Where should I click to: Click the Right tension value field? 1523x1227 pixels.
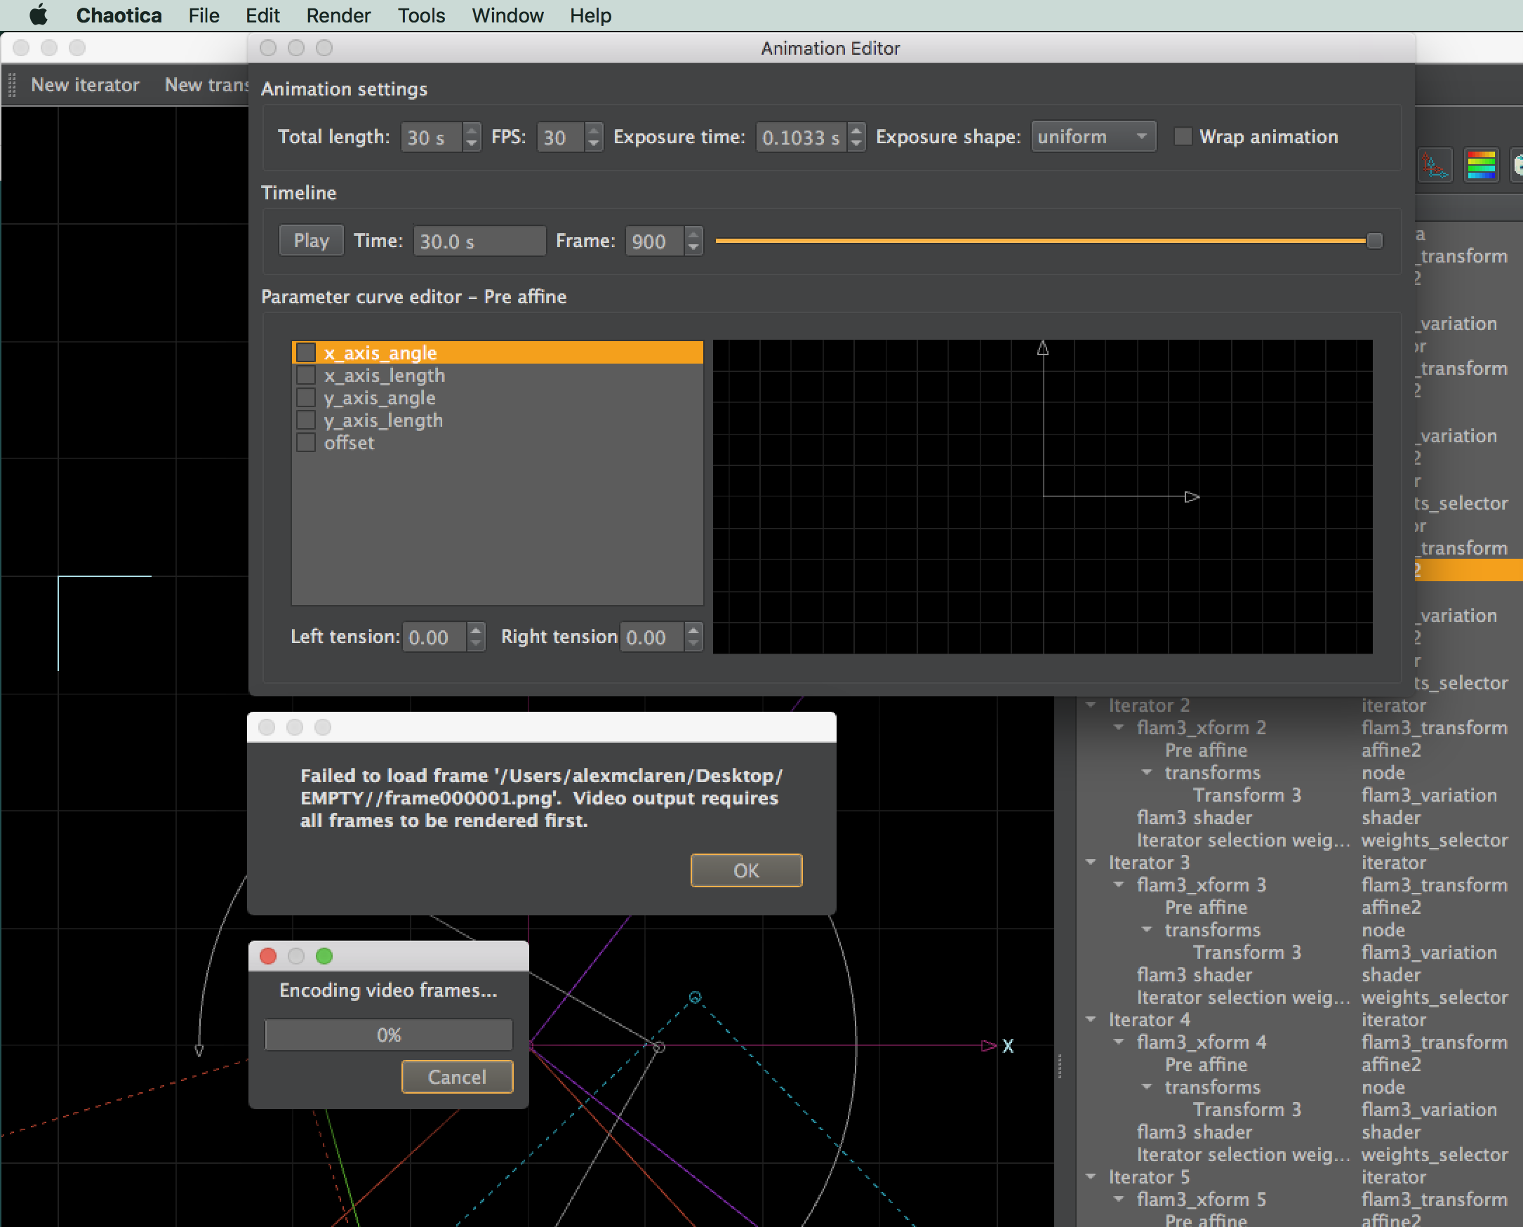pos(652,637)
